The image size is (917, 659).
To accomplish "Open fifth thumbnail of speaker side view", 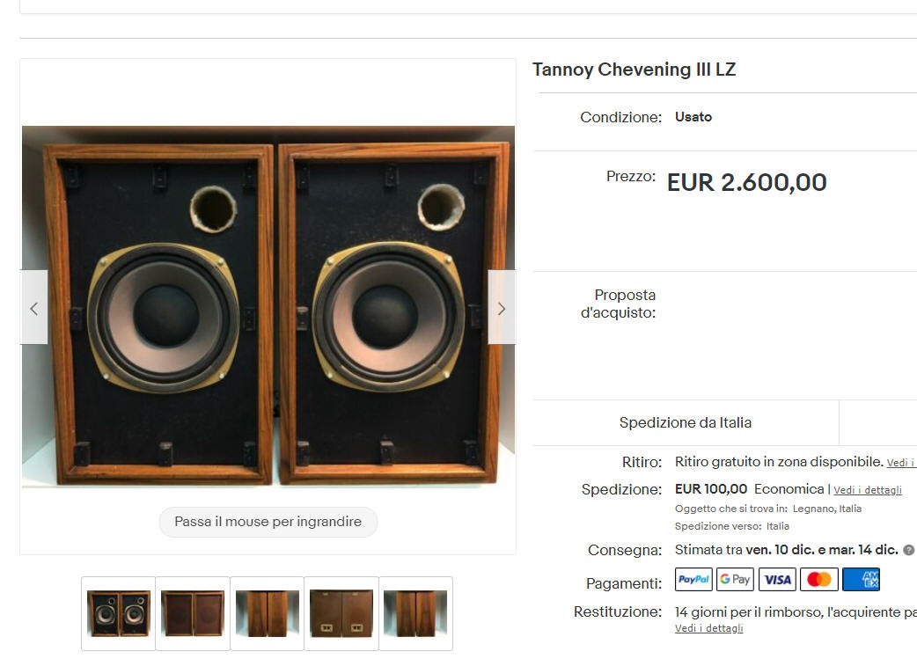I will (415, 613).
